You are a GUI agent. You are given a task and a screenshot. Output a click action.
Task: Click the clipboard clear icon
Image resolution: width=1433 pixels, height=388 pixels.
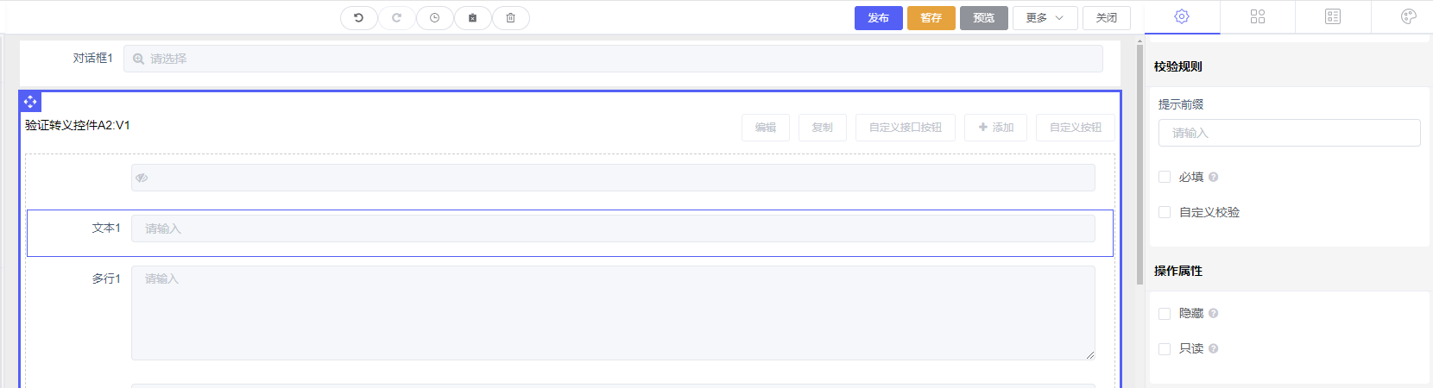point(472,18)
